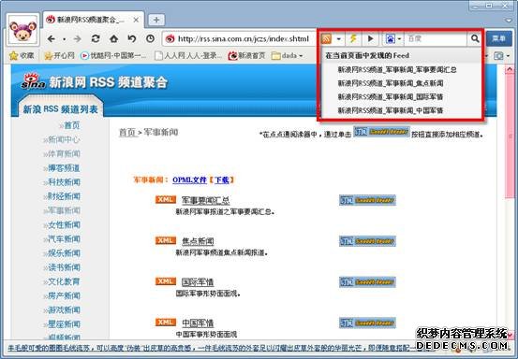Click the XML badge for 国际军情
The width and height of the screenshot is (518, 359).
(x=166, y=281)
